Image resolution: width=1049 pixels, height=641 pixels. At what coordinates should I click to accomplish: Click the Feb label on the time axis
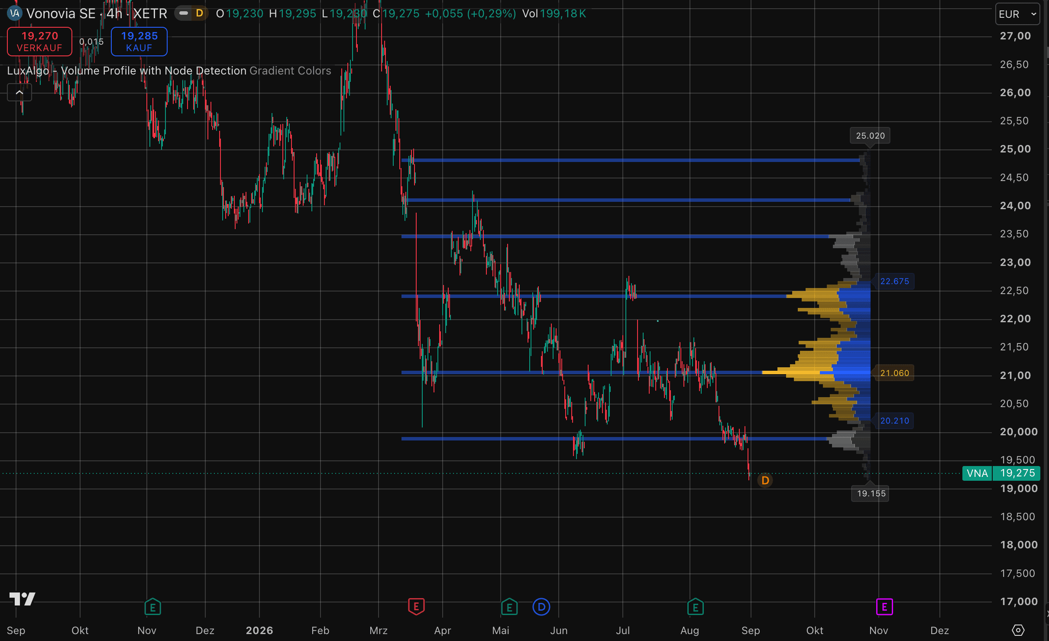pyautogui.click(x=321, y=630)
